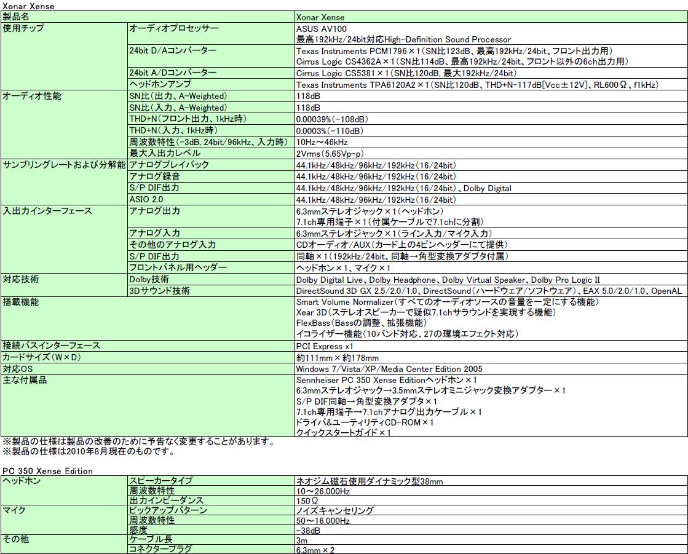Click the 'ノイズキャンセリング' value cell
Screen dimensions: 688x554
point(491,510)
